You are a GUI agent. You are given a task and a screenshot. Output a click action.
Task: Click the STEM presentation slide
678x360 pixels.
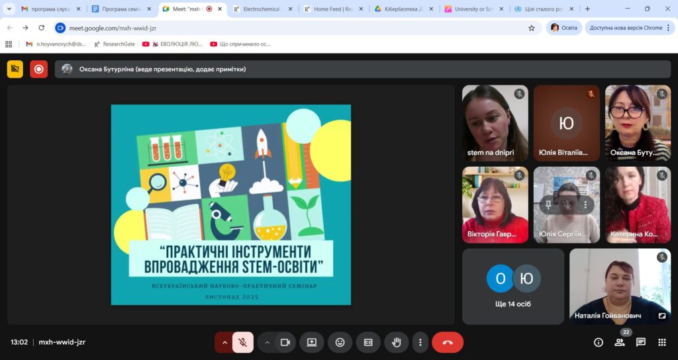[231, 204]
